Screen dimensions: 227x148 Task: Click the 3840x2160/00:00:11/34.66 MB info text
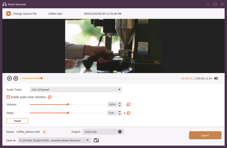coord(102,14)
